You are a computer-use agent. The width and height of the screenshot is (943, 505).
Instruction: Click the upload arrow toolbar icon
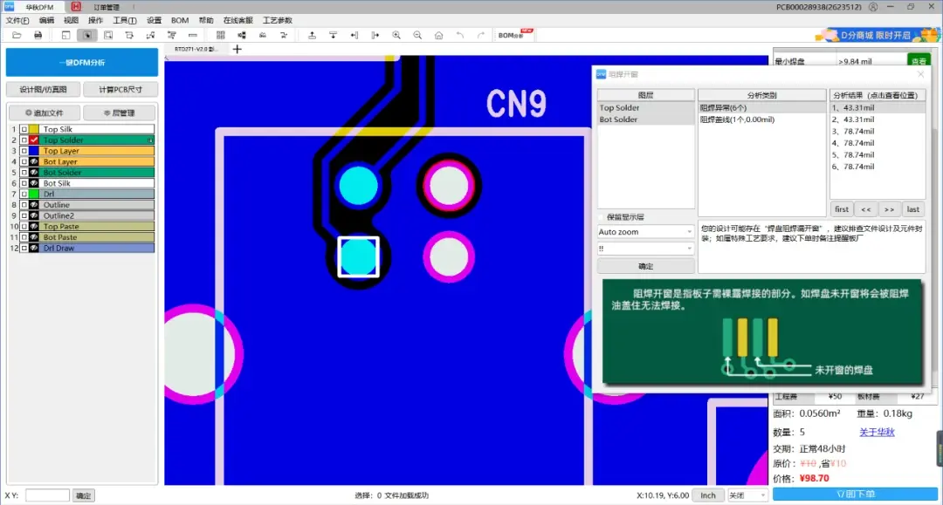(312, 36)
